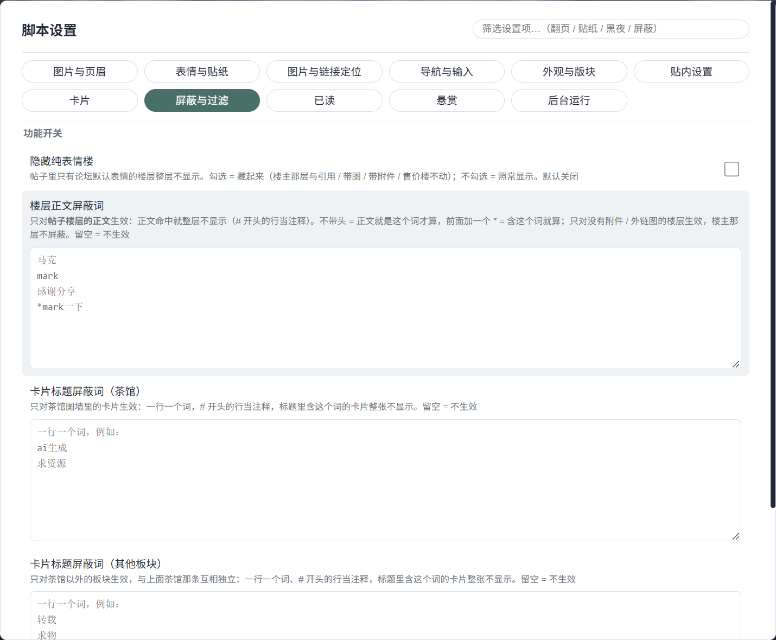776x640 pixels.
Task: Switch to 表情与贴纸 tab
Action: click(202, 72)
